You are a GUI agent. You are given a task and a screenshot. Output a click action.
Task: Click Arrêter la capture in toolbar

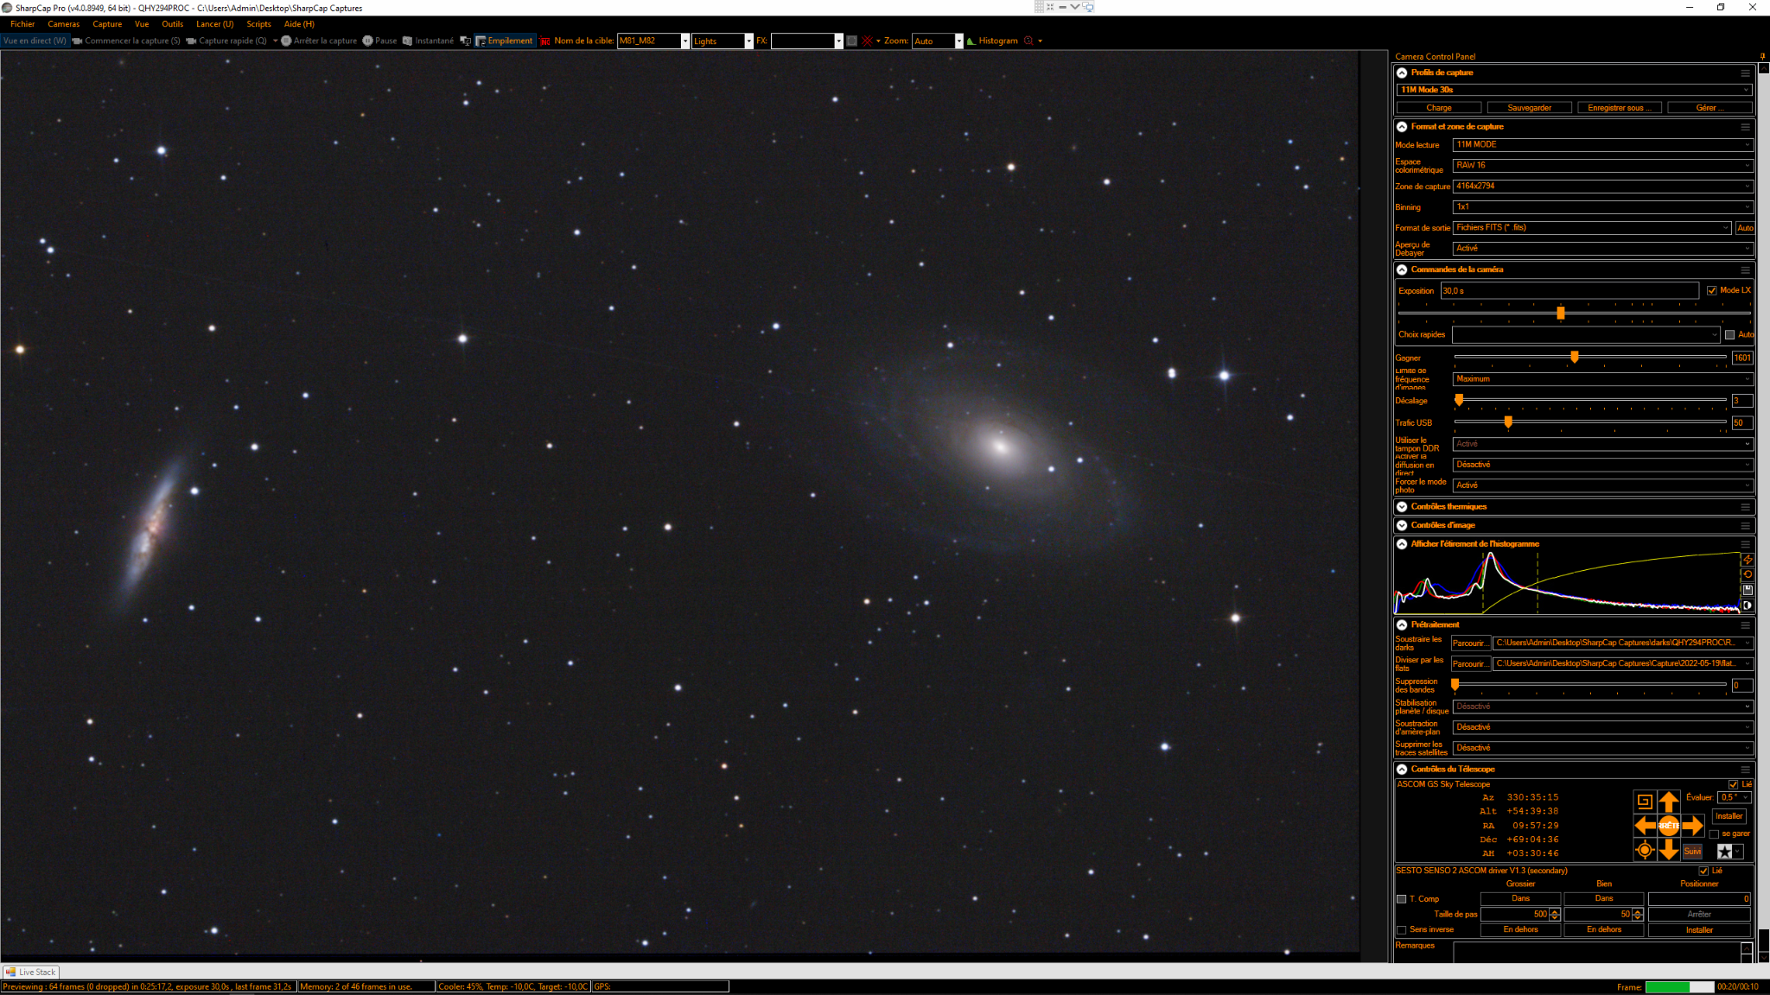click(319, 41)
